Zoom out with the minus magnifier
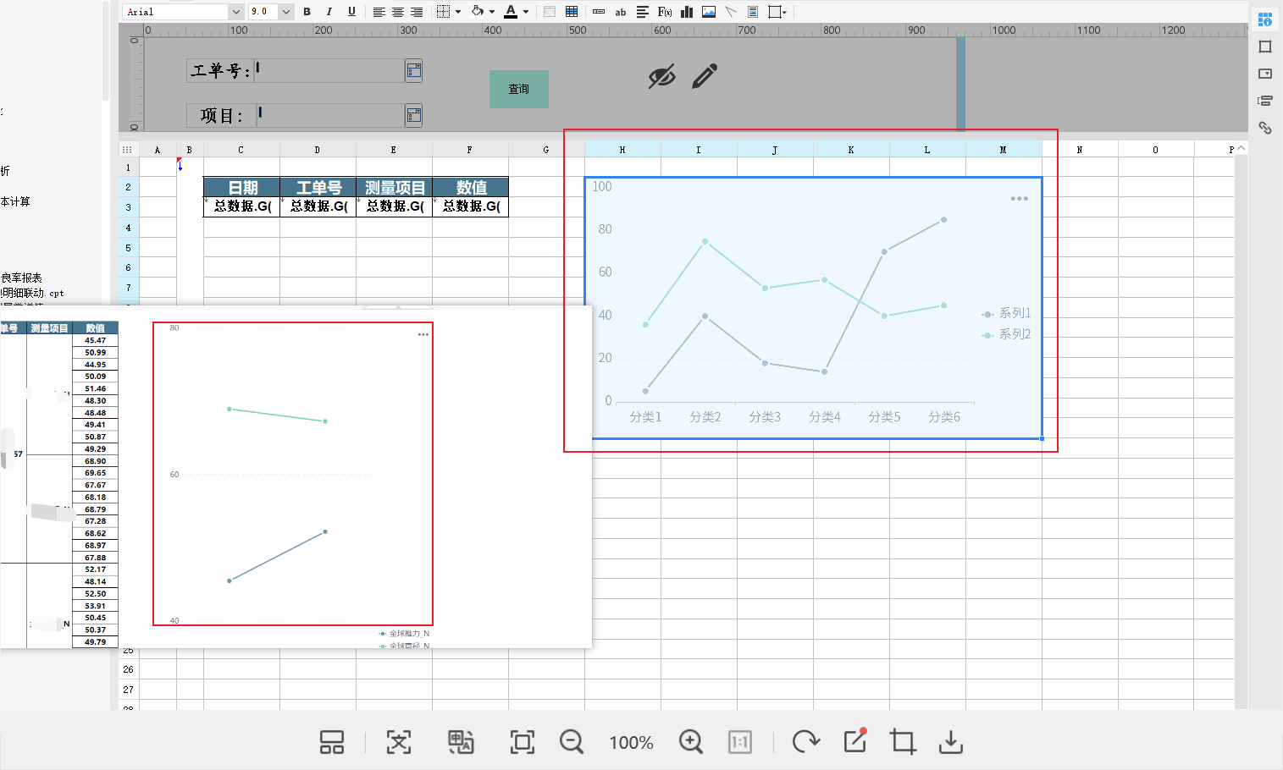The image size is (1283, 770). pos(572,742)
